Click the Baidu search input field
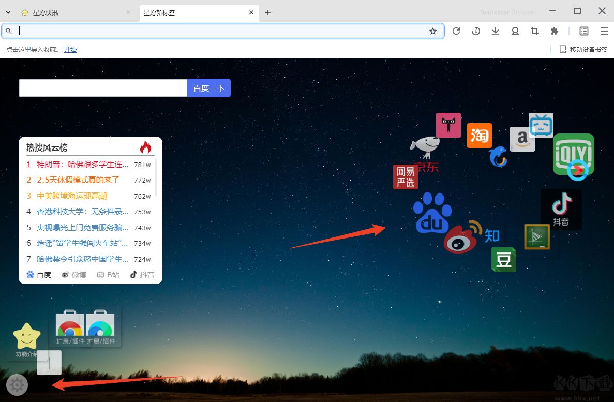The height and width of the screenshot is (402, 614). click(x=103, y=88)
